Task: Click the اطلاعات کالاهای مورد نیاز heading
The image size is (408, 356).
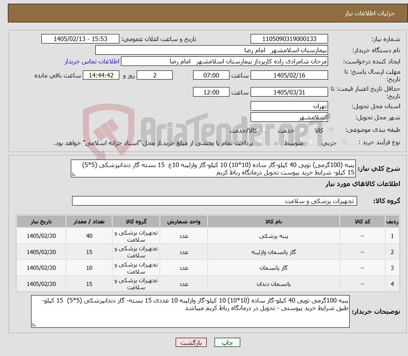Action: (363, 184)
